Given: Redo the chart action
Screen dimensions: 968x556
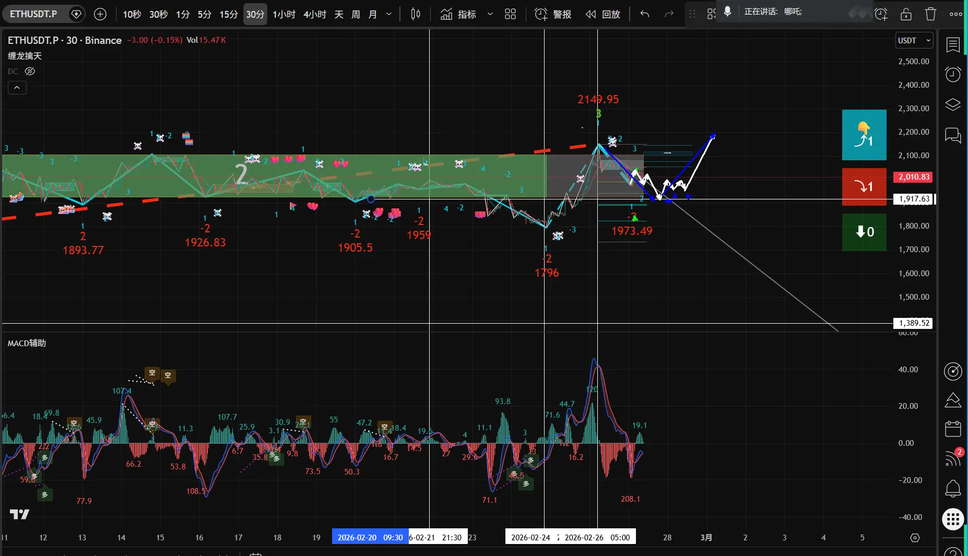Looking at the screenshot, I should pos(669,14).
